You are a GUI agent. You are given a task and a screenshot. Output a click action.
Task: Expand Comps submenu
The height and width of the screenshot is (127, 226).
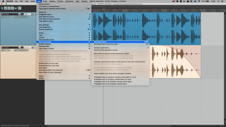63,37
